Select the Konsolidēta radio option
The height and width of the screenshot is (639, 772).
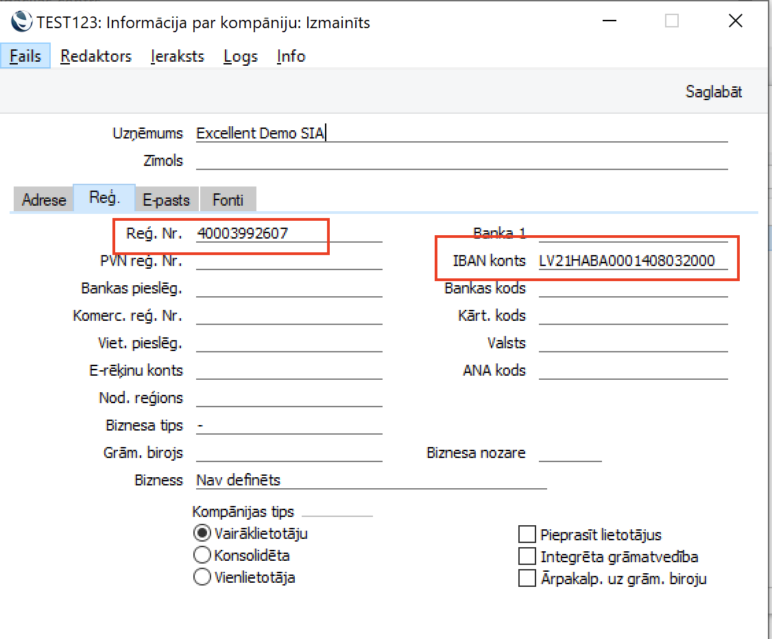(202, 555)
